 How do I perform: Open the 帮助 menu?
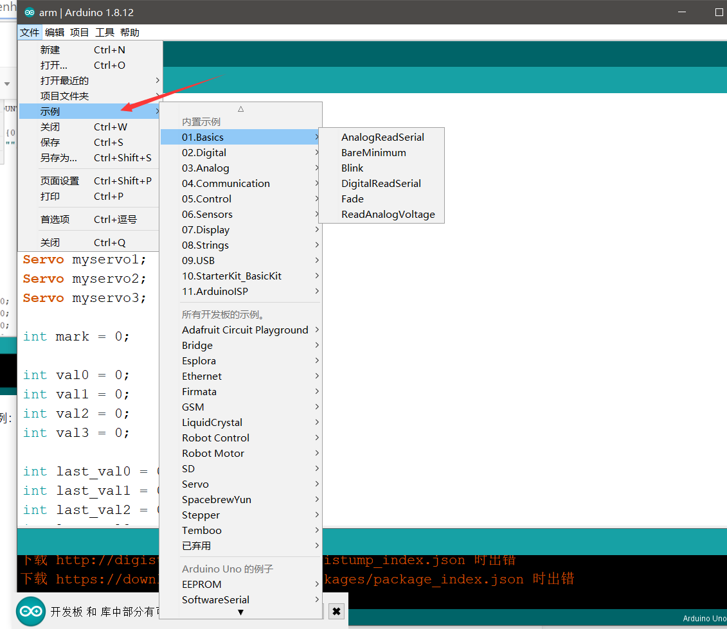pyautogui.click(x=129, y=33)
